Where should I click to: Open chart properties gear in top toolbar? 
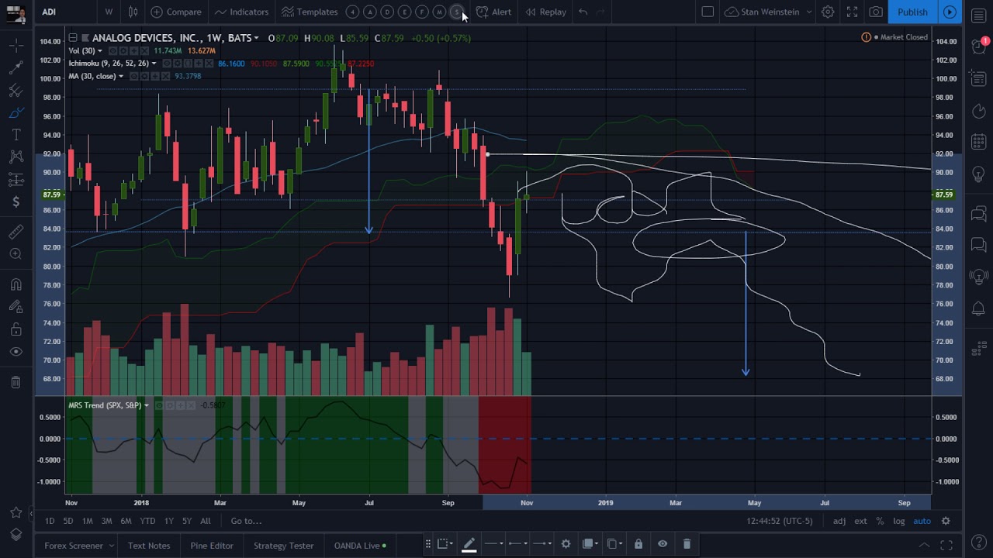pyautogui.click(x=828, y=12)
